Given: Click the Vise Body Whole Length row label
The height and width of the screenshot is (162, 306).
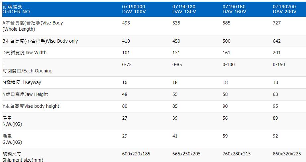Looking at the screenshot, I should click(x=32, y=26).
